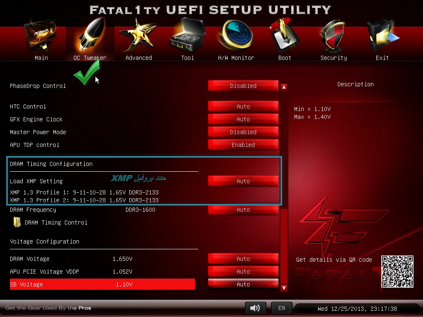This screenshot has width=423, height=317.
Task: Click the vertical scrollbar thumb
Action: 284,246
